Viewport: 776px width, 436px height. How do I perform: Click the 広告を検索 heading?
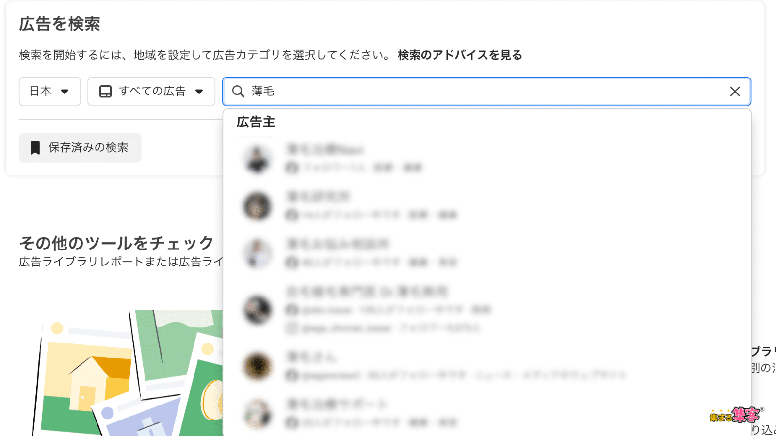pyautogui.click(x=60, y=24)
